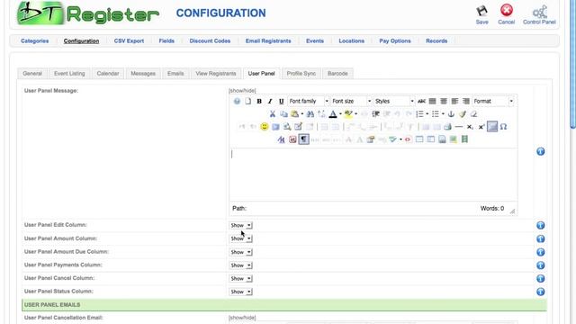Click the Underline button in the editor
576x324 pixels.
(x=281, y=101)
